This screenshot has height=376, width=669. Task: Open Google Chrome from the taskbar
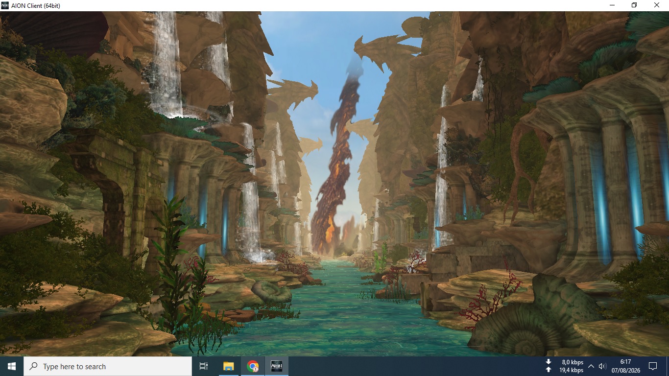pos(253,366)
